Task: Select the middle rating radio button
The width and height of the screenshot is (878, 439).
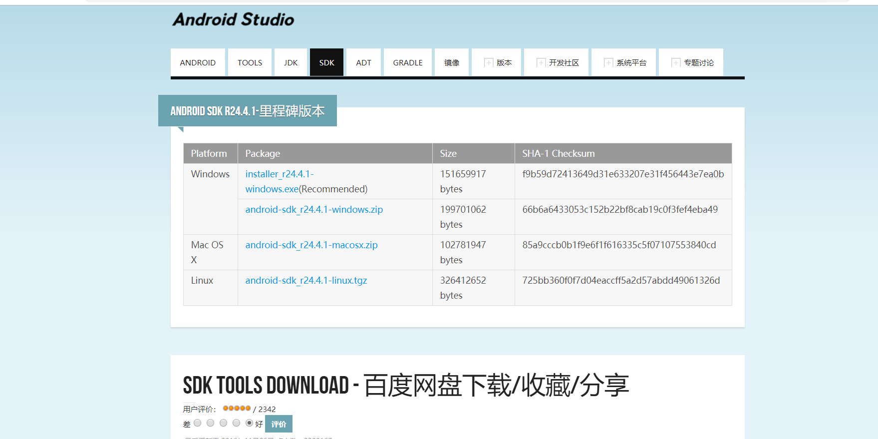Action: pos(224,423)
